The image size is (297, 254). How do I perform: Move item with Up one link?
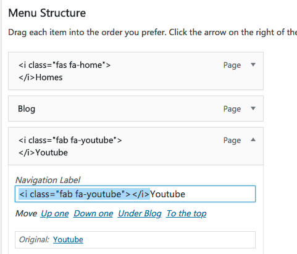(54, 214)
